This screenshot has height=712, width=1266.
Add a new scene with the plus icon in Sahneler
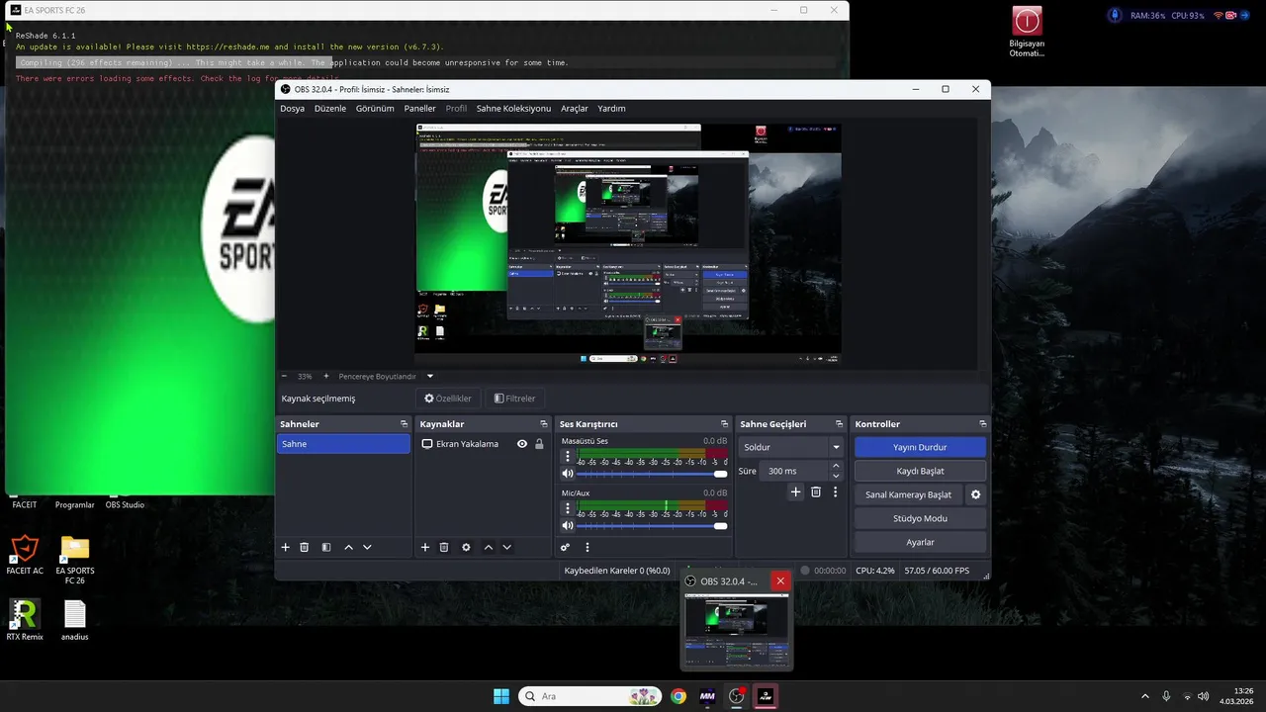(286, 547)
